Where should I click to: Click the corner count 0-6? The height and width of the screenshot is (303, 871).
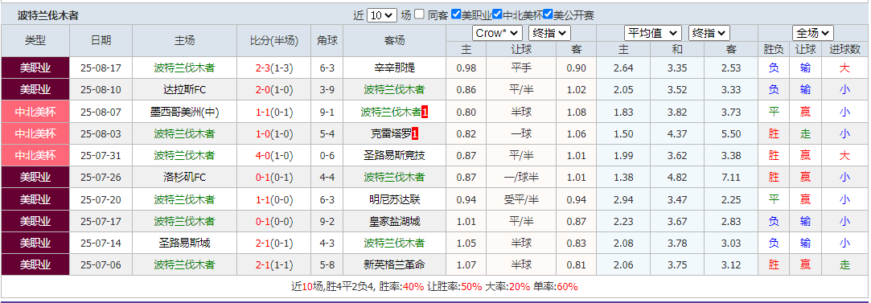pos(327,155)
